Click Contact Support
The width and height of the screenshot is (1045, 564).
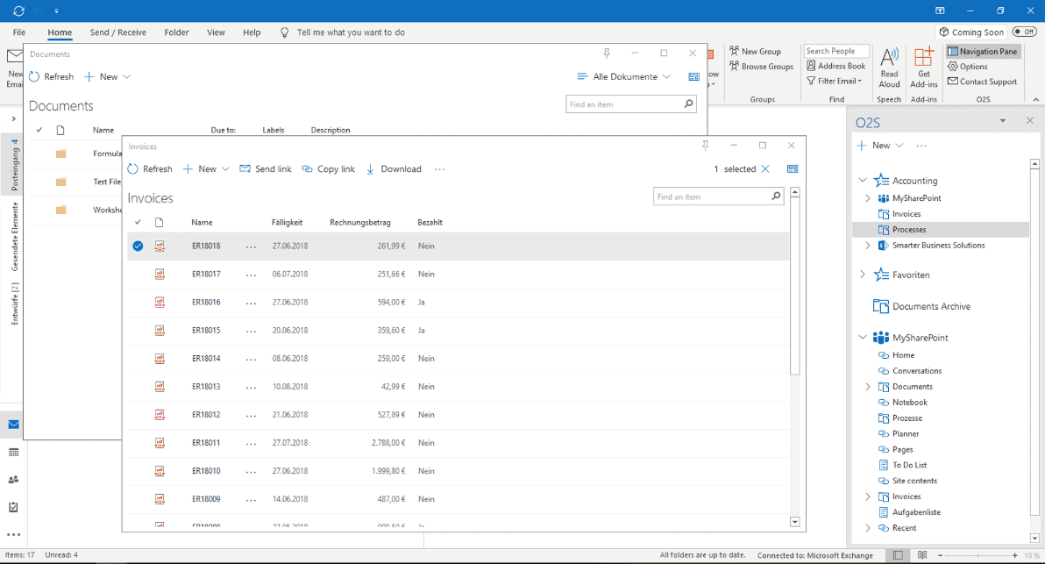point(983,82)
